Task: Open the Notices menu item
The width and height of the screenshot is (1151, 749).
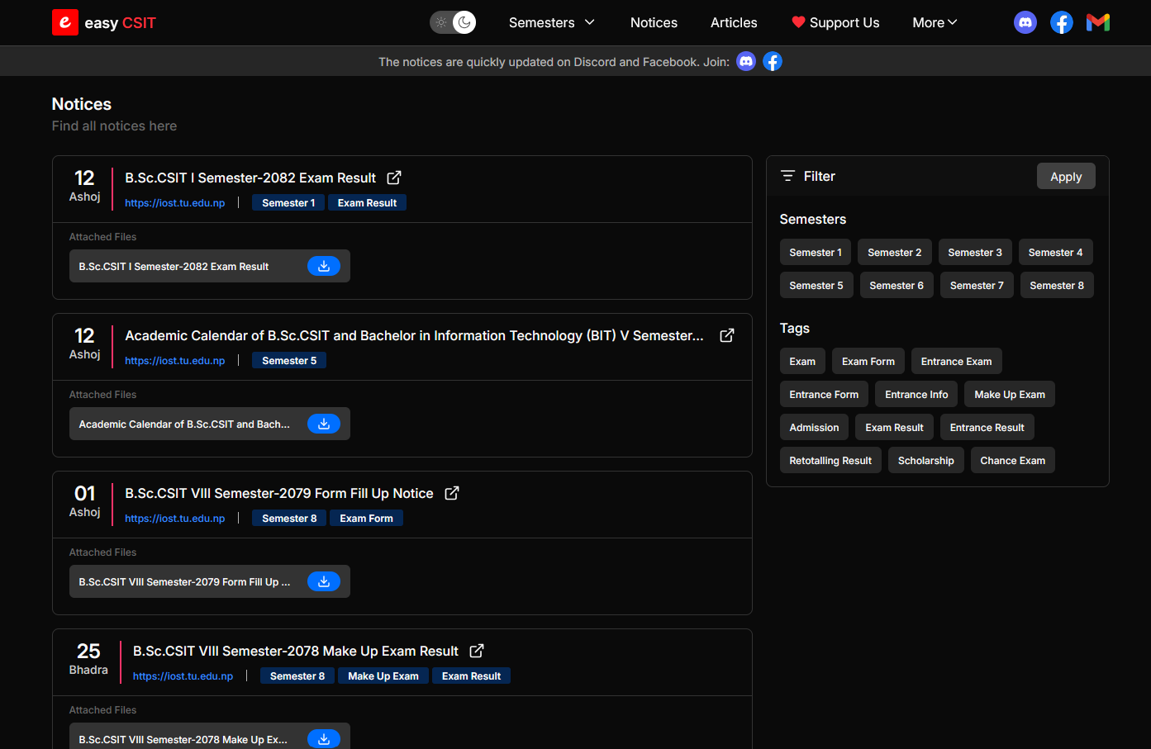Action: click(654, 22)
